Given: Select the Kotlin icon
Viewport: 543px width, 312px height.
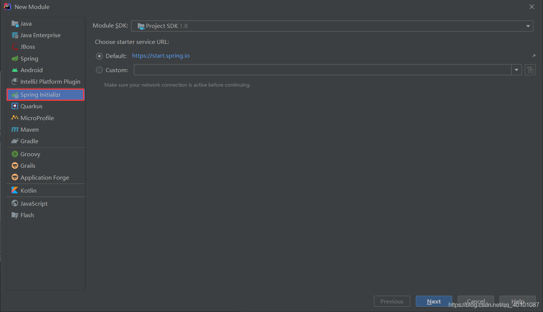Looking at the screenshot, I should tap(15, 190).
